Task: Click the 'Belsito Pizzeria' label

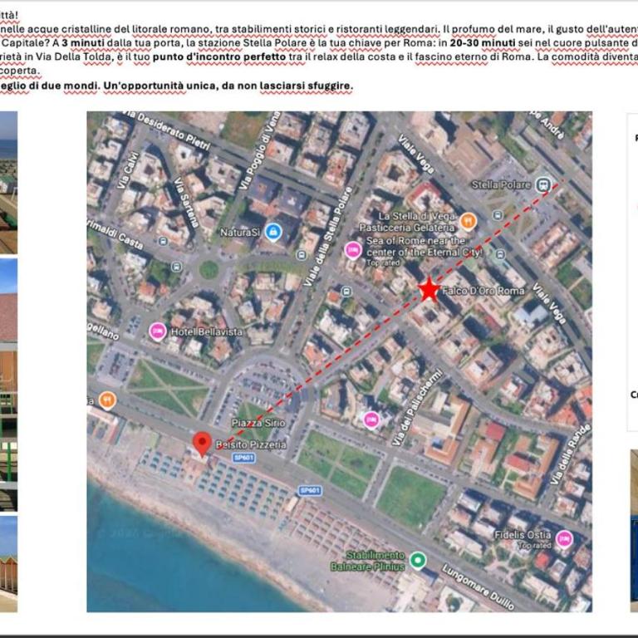Action: click(251, 444)
